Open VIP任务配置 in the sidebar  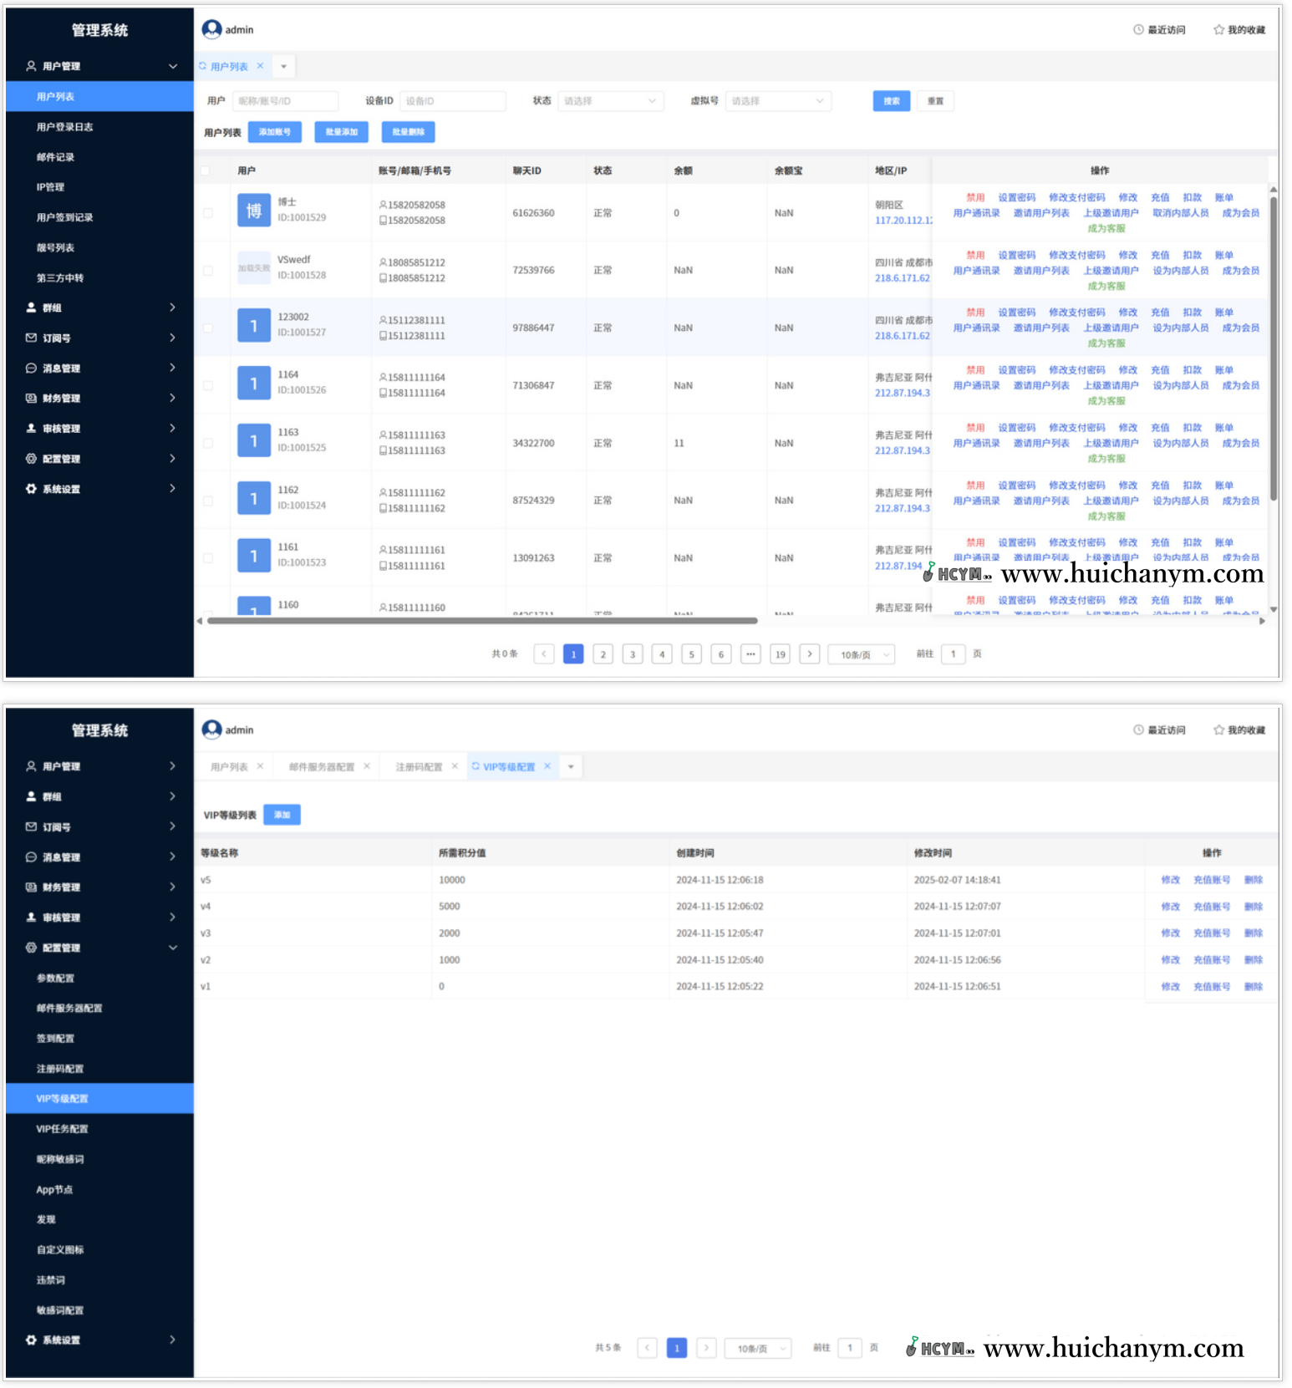pos(63,1129)
